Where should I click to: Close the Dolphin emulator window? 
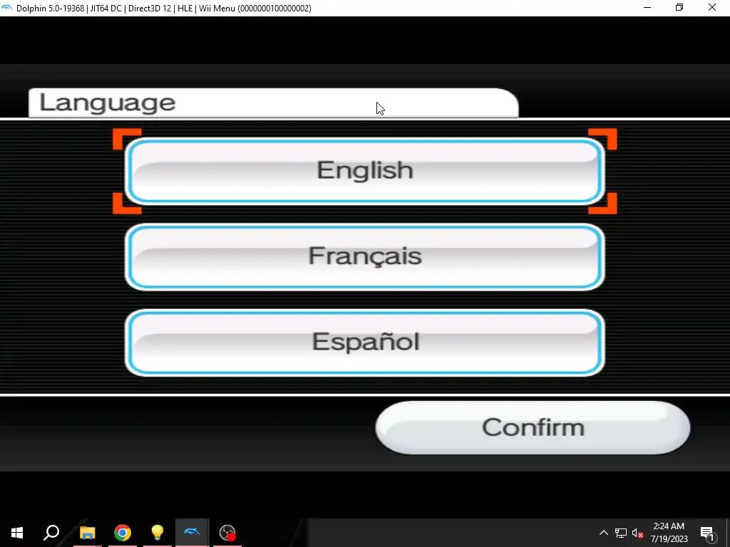tap(712, 7)
